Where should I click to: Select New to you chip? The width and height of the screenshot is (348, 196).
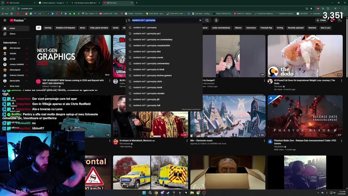pyautogui.click(x=325, y=28)
